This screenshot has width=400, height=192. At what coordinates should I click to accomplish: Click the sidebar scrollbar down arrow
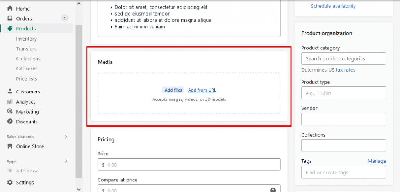point(79,189)
